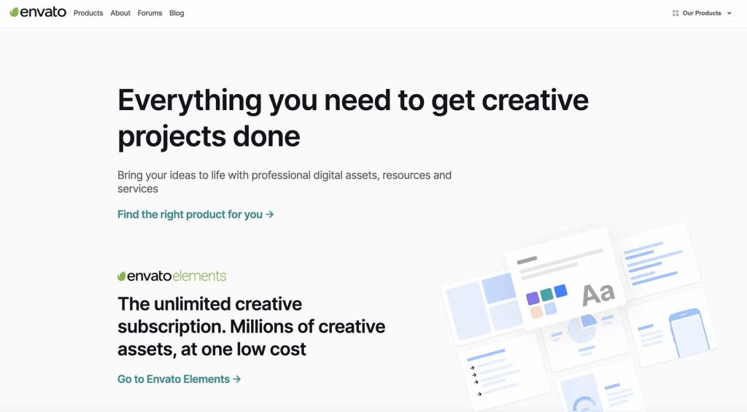This screenshot has height=412, width=747.
Task: Expand the Our Products dropdown
Action: pyautogui.click(x=703, y=13)
